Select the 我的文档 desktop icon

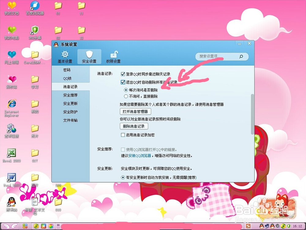[x=12, y=8]
